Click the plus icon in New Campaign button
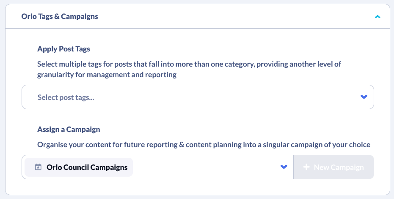Screen dimensions: 394x199 [x=307, y=167]
